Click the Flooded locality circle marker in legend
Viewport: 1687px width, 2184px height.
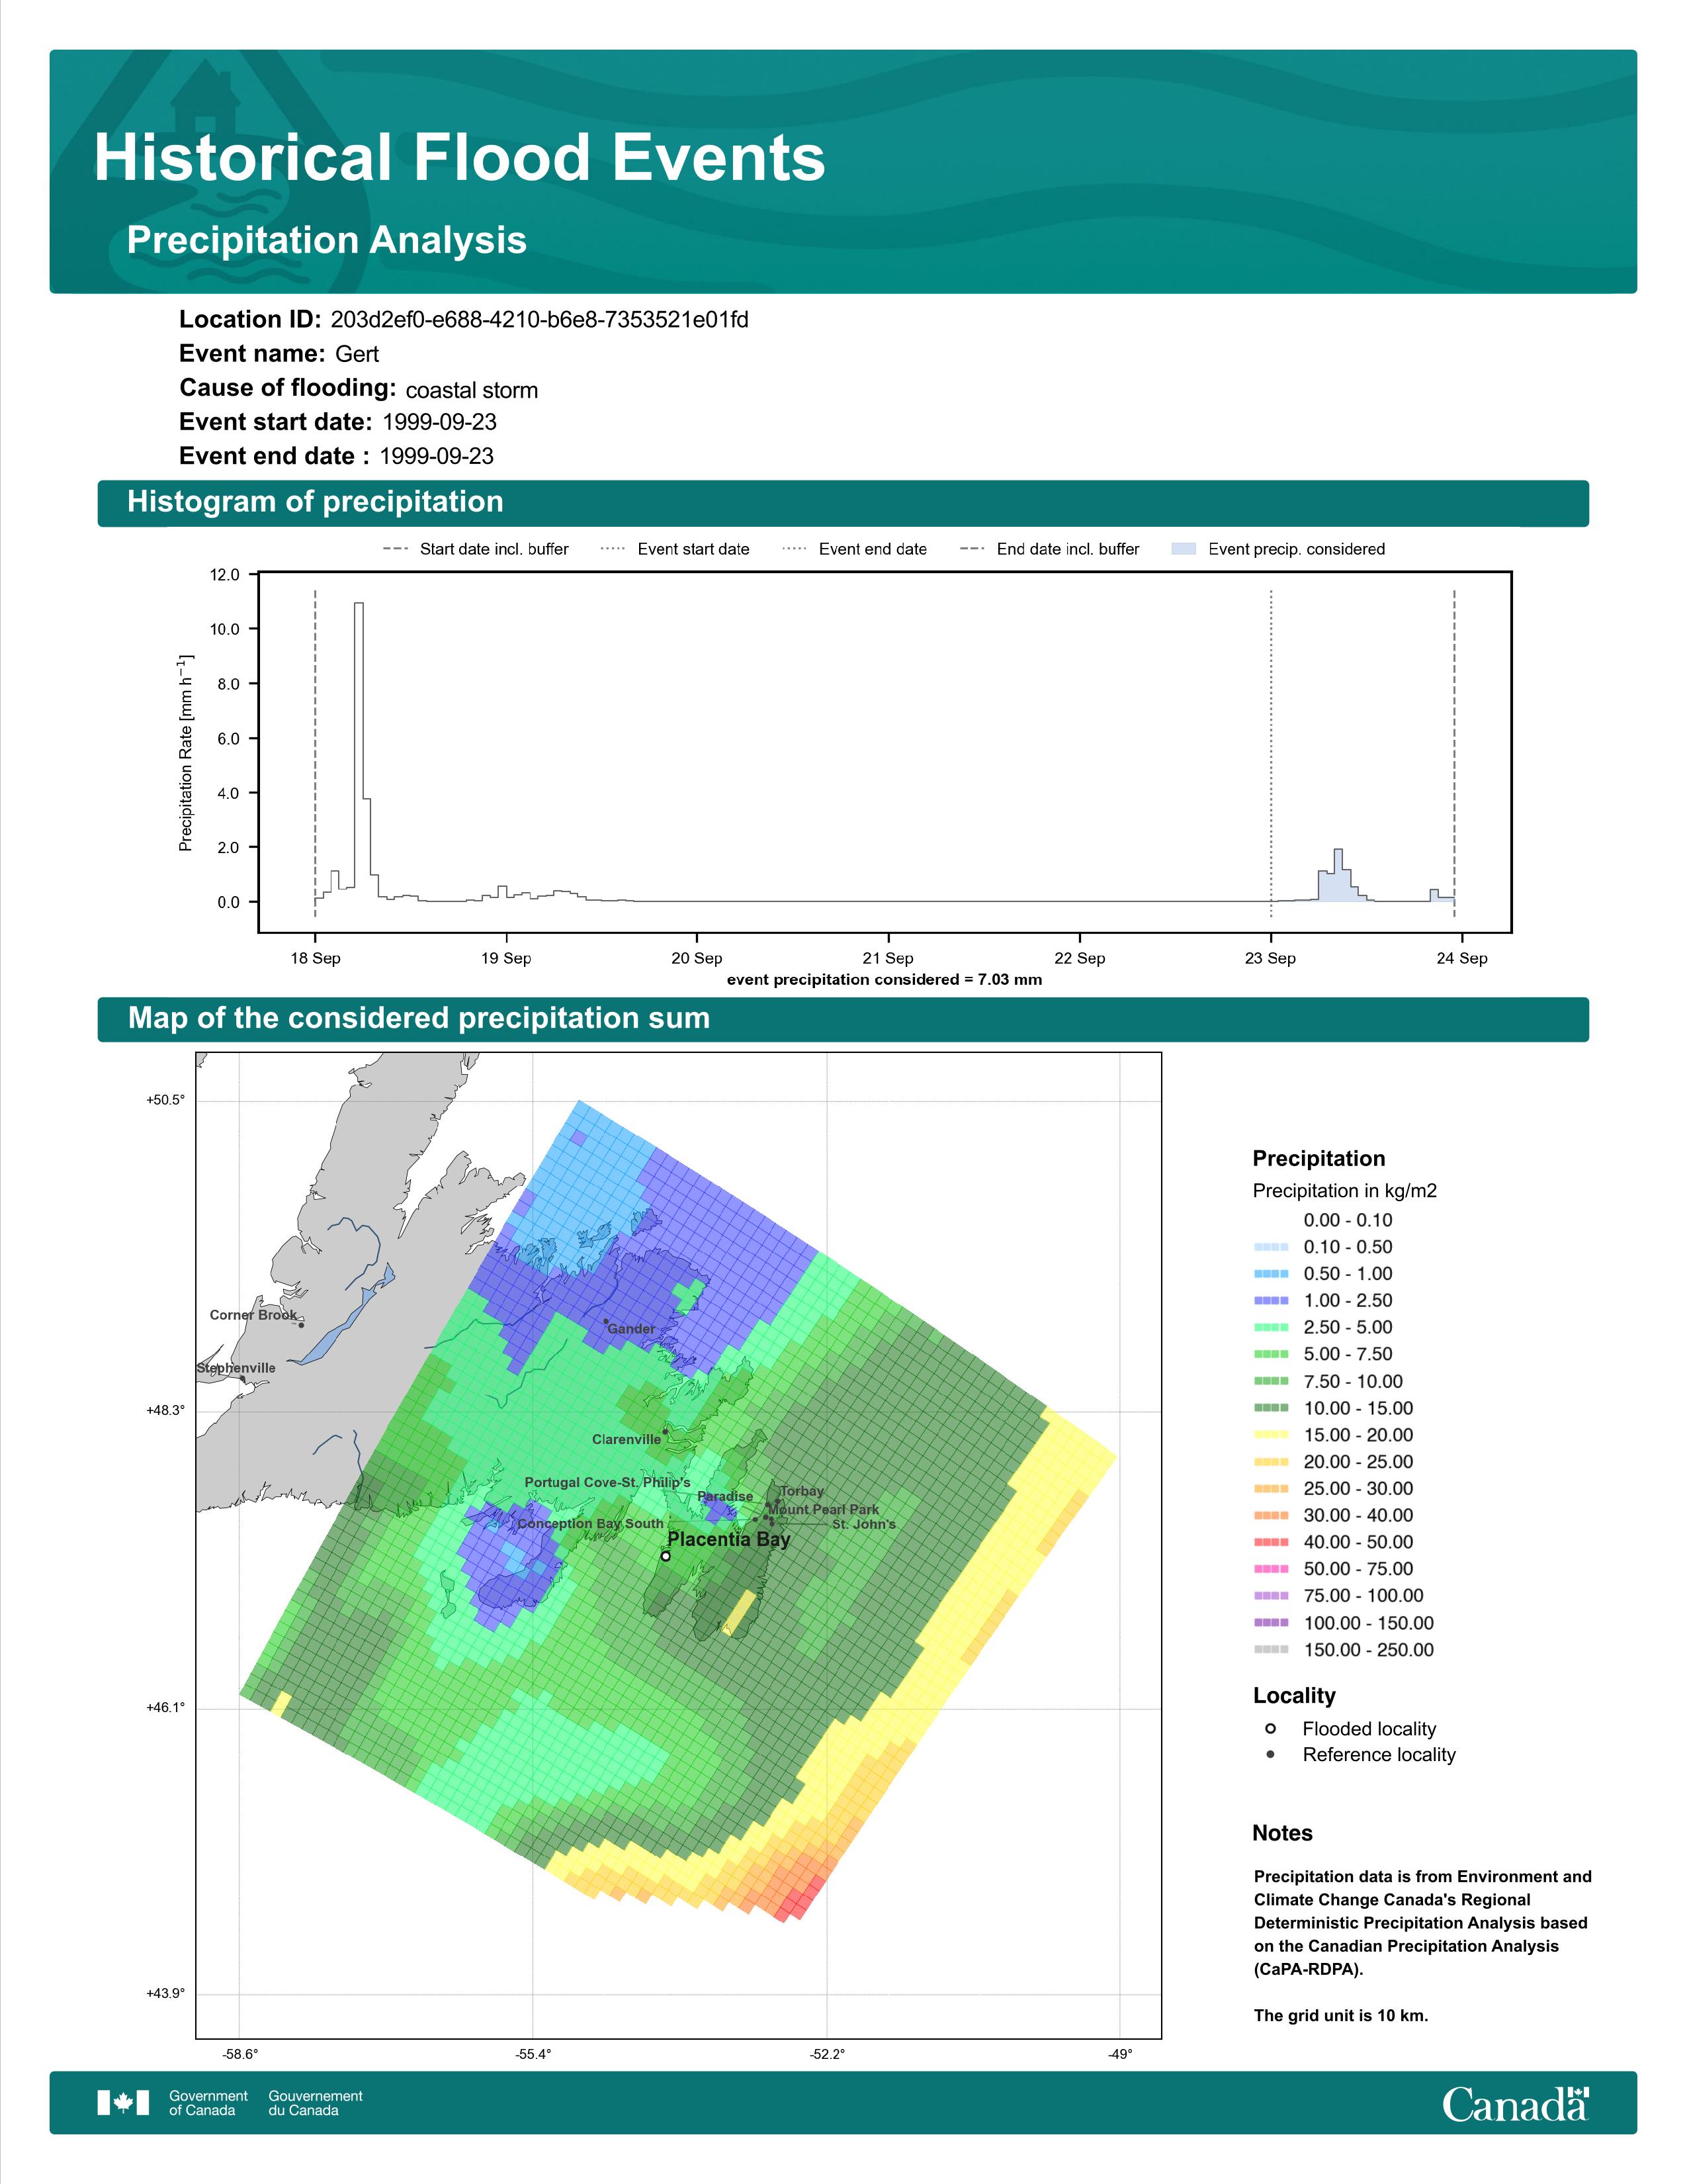tap(1270, 1728)
